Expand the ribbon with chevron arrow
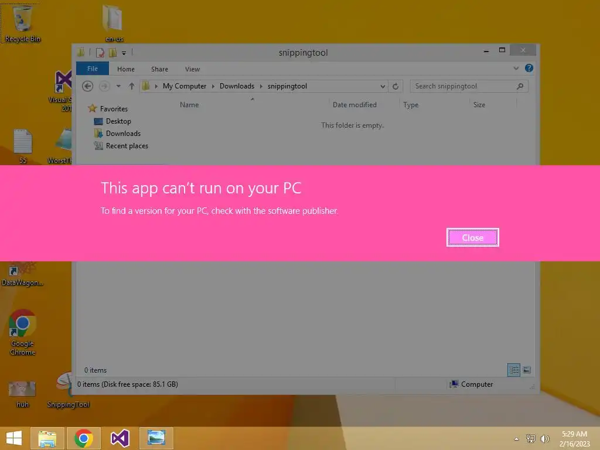This screenshot has width=600, height=450. (x=516, y=68)
